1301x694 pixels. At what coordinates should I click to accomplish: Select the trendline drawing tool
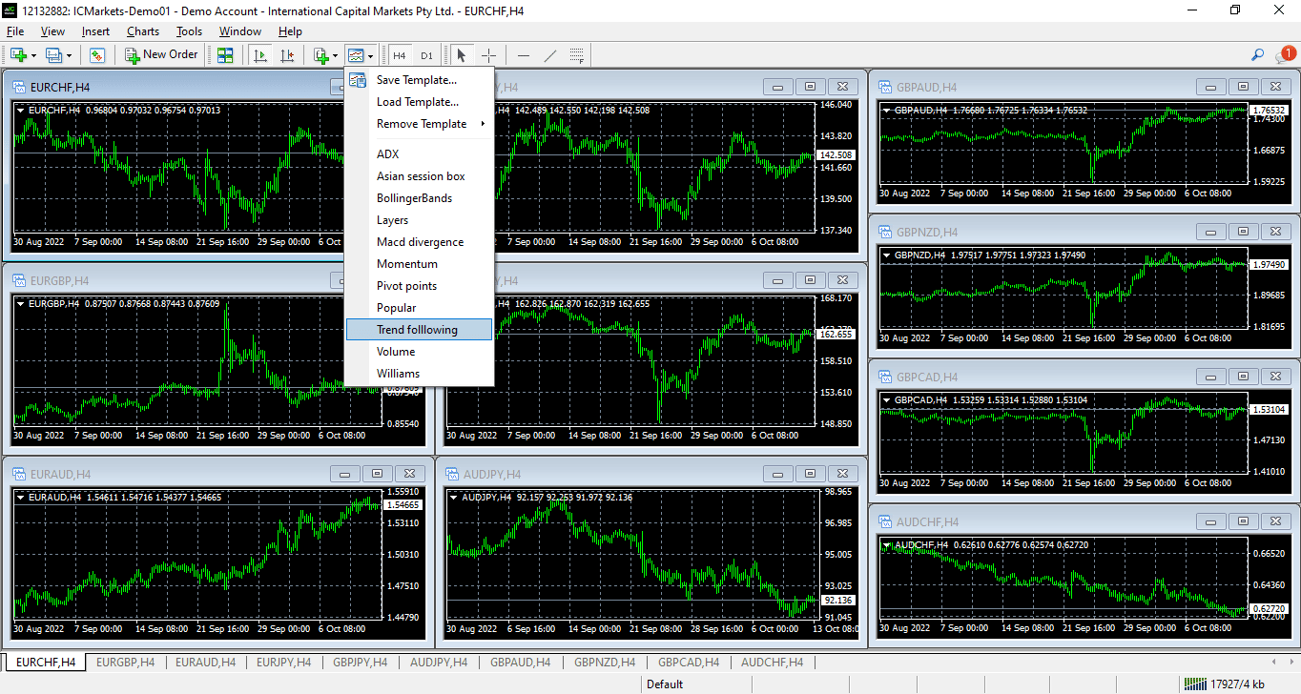pos(550,55)
